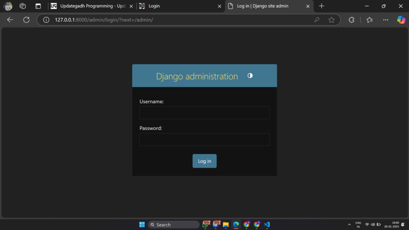
Task: Click the taskbar Search box
Action: [173, 224]
